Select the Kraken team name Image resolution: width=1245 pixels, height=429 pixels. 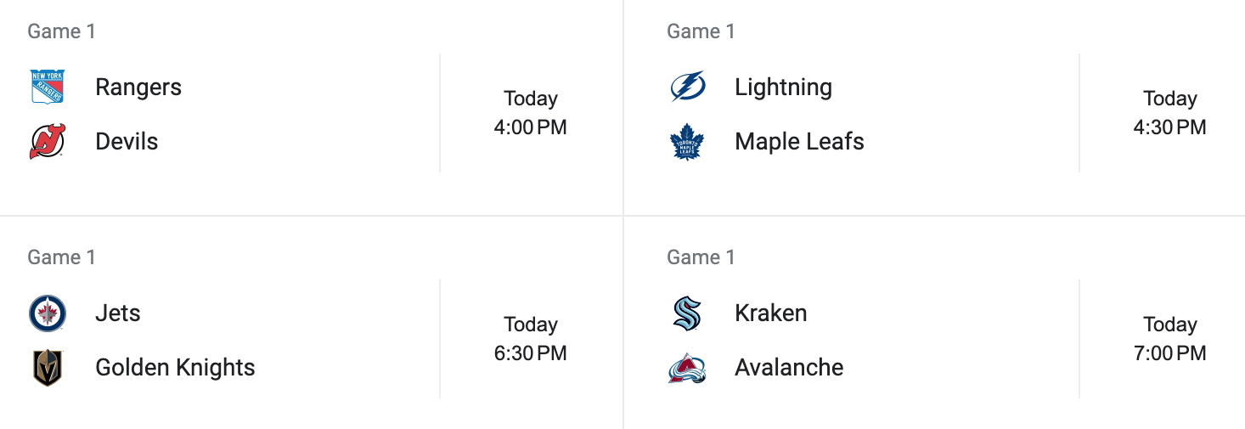click(770, 313)
